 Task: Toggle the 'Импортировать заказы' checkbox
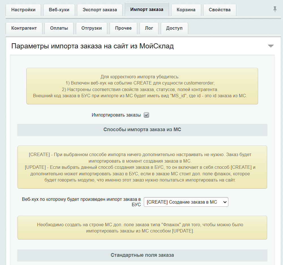coord(146,115)
